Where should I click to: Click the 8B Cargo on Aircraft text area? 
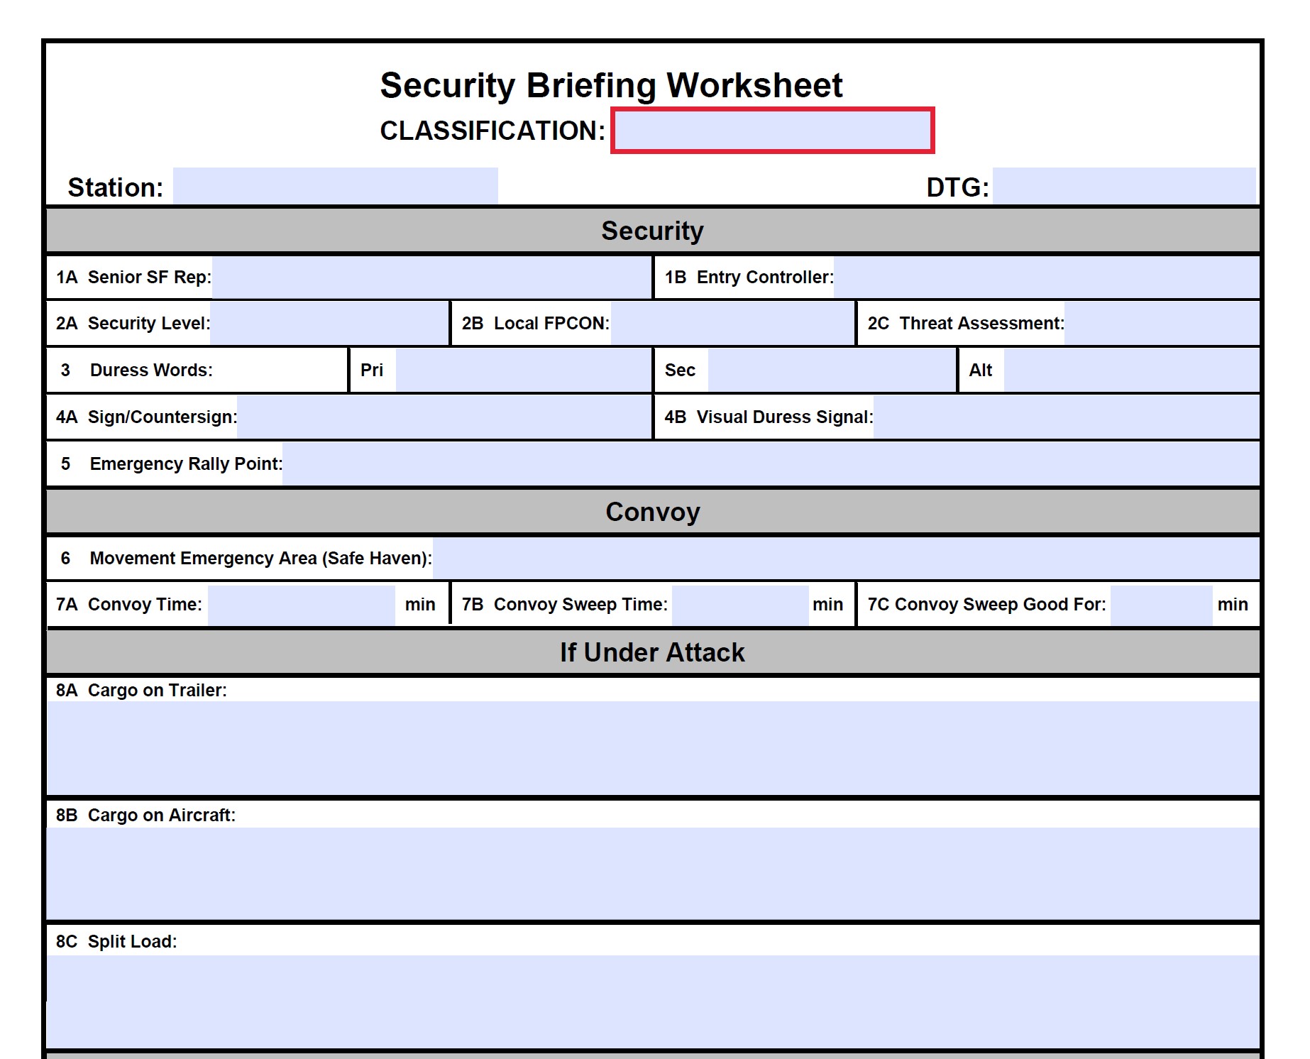653,873
